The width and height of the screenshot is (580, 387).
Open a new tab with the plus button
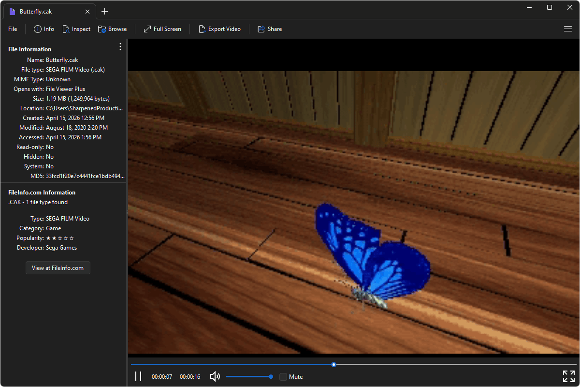(x=104, y=11)
